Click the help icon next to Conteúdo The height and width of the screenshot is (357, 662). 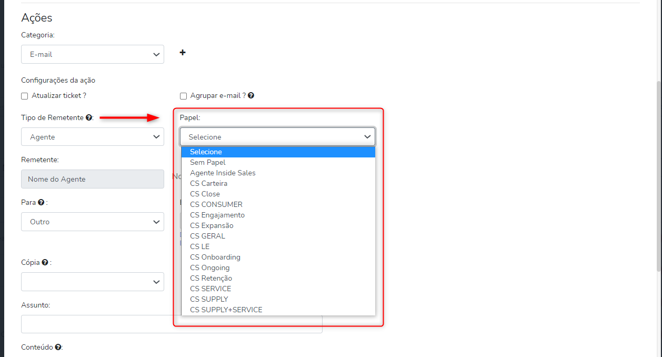[58, 348]
